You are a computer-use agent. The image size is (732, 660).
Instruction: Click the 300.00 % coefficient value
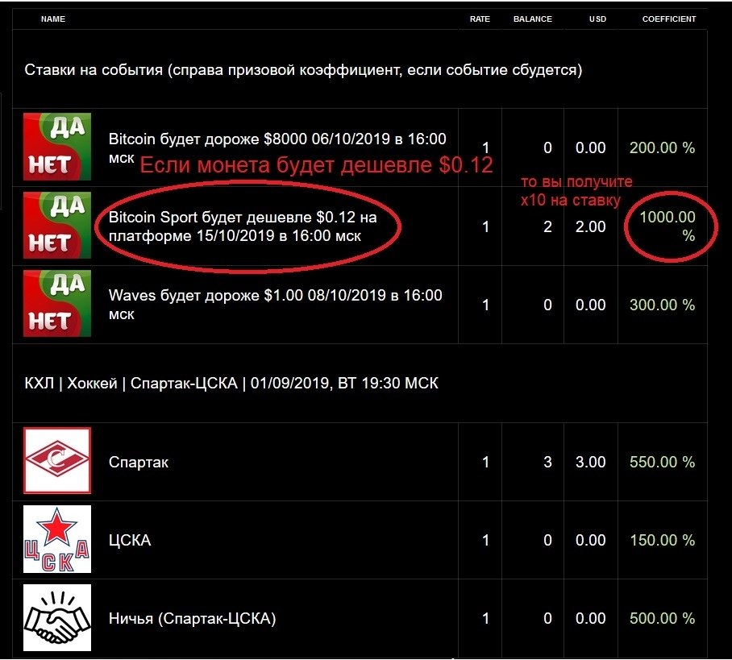pyautogui.click(x=662, y=305)
